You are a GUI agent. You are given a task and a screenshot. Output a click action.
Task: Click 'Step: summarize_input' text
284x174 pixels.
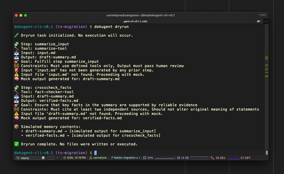pos(45,44)
